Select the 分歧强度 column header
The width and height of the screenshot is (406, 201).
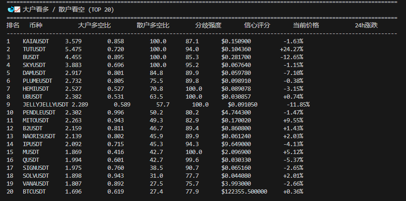pos(208,25)
